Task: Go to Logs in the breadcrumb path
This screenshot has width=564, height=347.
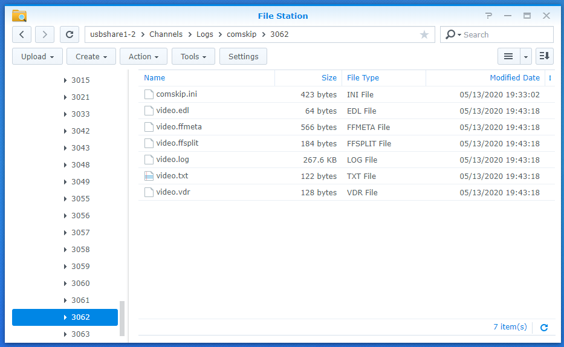Action: click(x=204, y=34)
